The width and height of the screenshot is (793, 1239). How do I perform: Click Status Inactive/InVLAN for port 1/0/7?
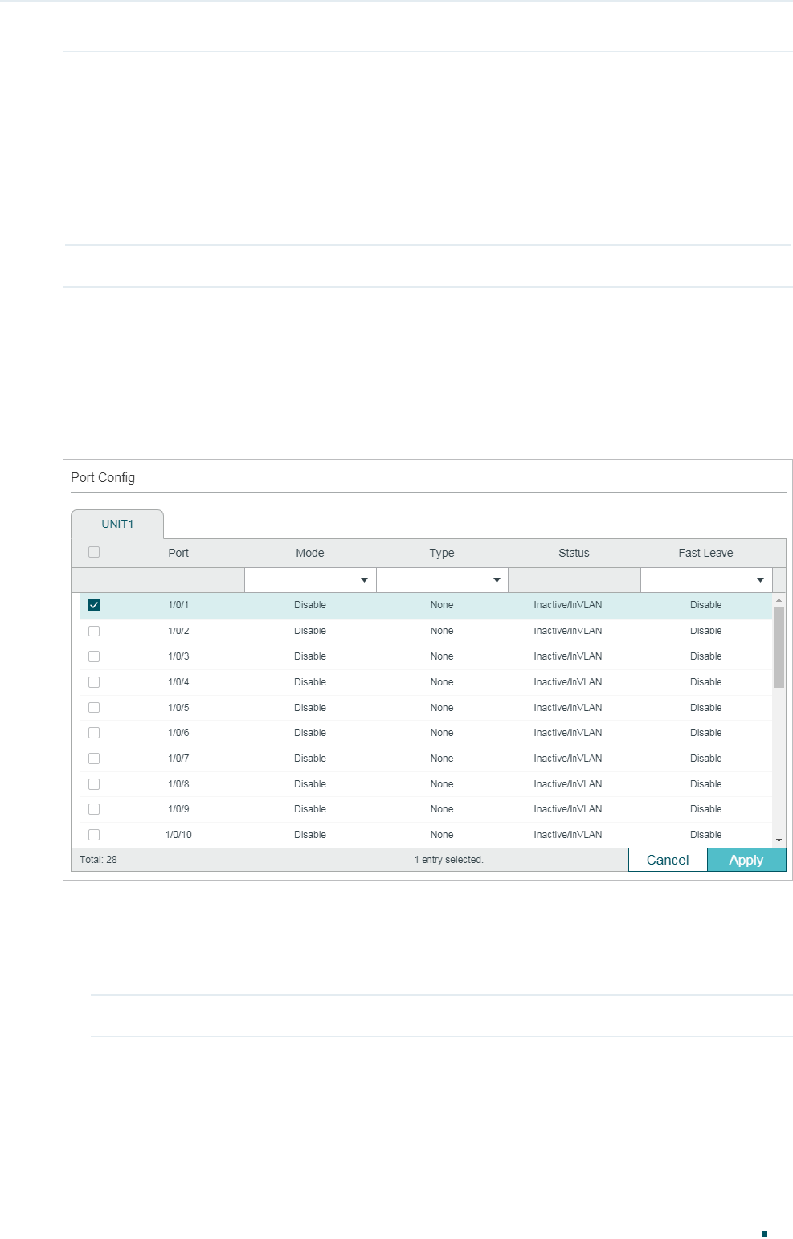[x=568, y=759]
